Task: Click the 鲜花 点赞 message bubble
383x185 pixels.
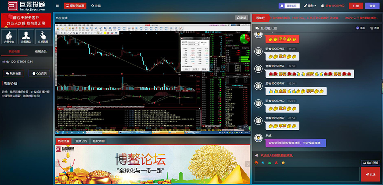Action: pyautogui.click(x=310, y=74)
